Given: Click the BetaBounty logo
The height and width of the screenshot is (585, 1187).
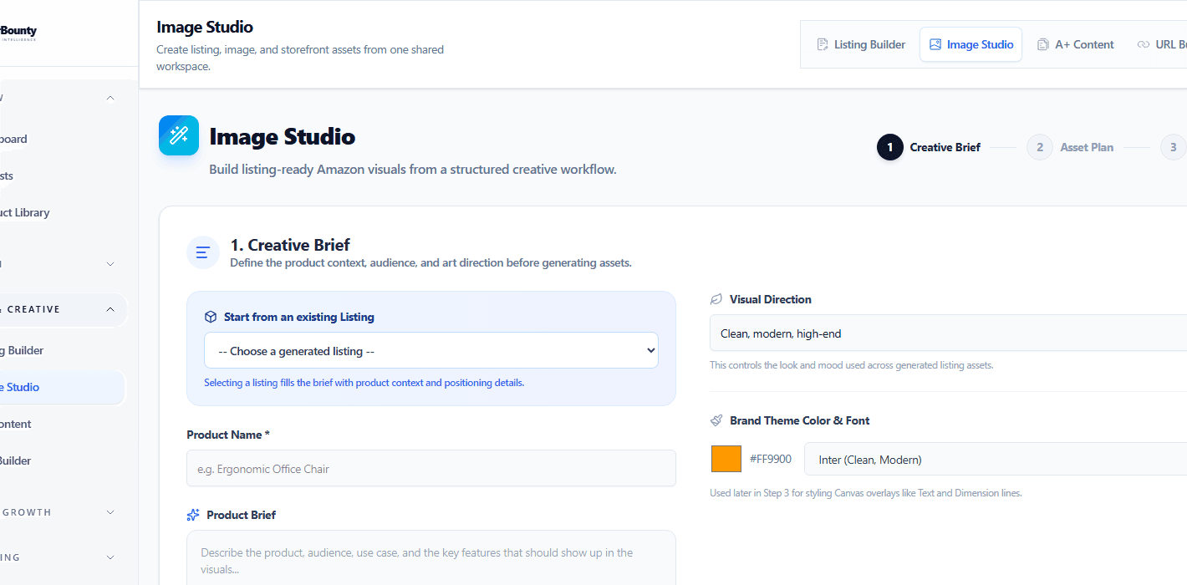Looking at the screenshot, I should [x=18, y=32].
